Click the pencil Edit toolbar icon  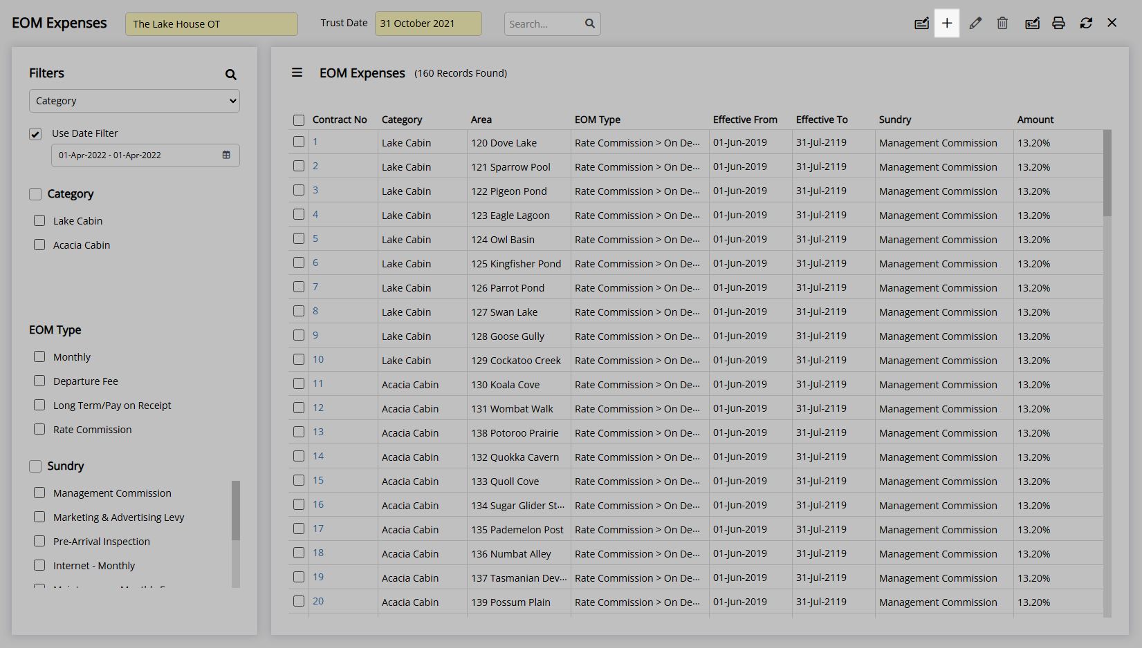[975, 23]
